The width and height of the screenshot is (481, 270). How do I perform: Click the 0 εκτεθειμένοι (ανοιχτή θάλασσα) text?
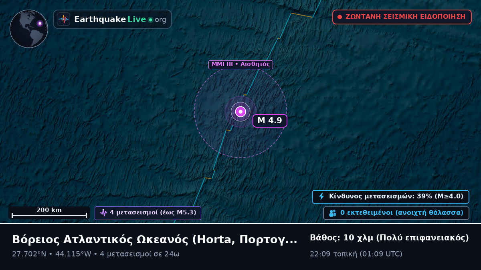[402, 213]
